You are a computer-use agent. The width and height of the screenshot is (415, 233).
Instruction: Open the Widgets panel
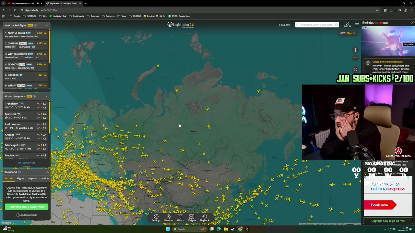[x=192, y=218]
